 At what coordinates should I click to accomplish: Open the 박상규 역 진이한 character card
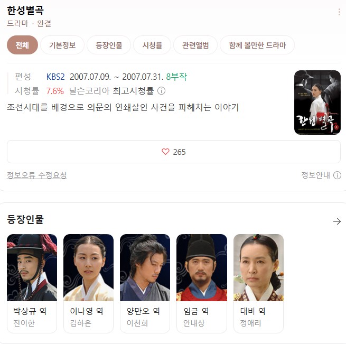[32, 284]
